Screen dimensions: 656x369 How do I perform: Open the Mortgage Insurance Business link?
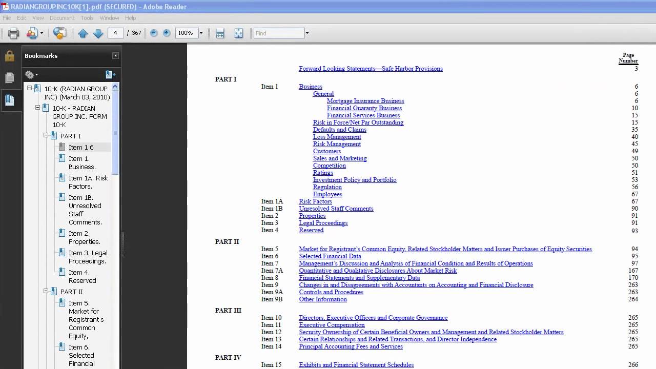click(x=365, y=101)
